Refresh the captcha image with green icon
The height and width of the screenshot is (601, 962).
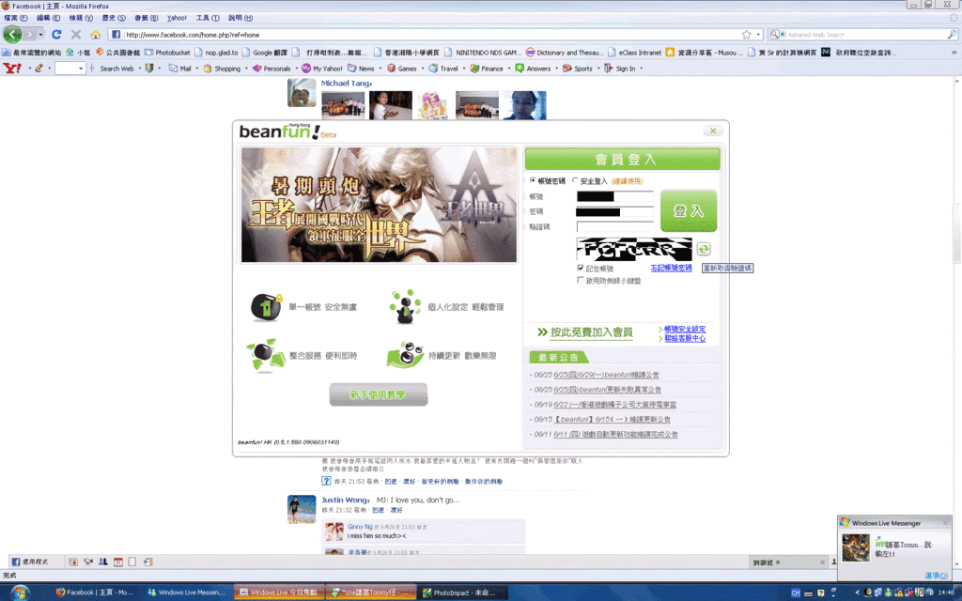coord(704,249)
